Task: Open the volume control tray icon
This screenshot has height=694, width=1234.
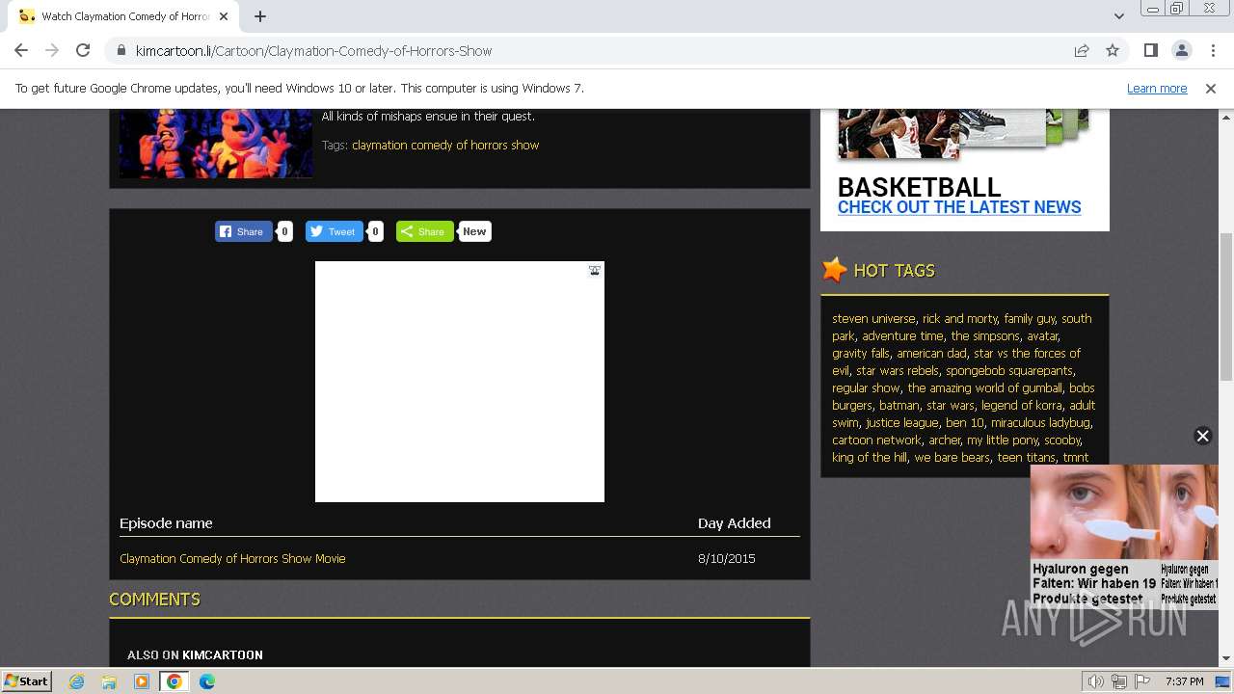Action: tap(1095, 681)
